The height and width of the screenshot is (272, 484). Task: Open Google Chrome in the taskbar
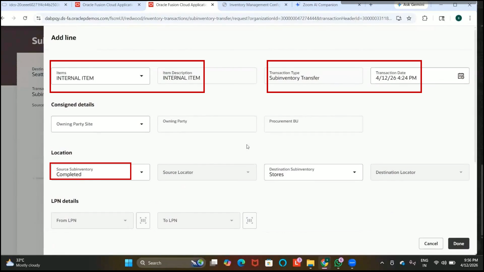point(324,263)
